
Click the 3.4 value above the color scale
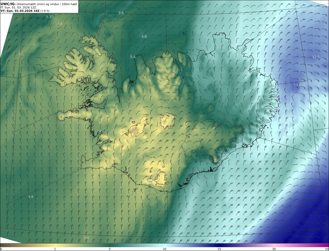pos(86,238)
